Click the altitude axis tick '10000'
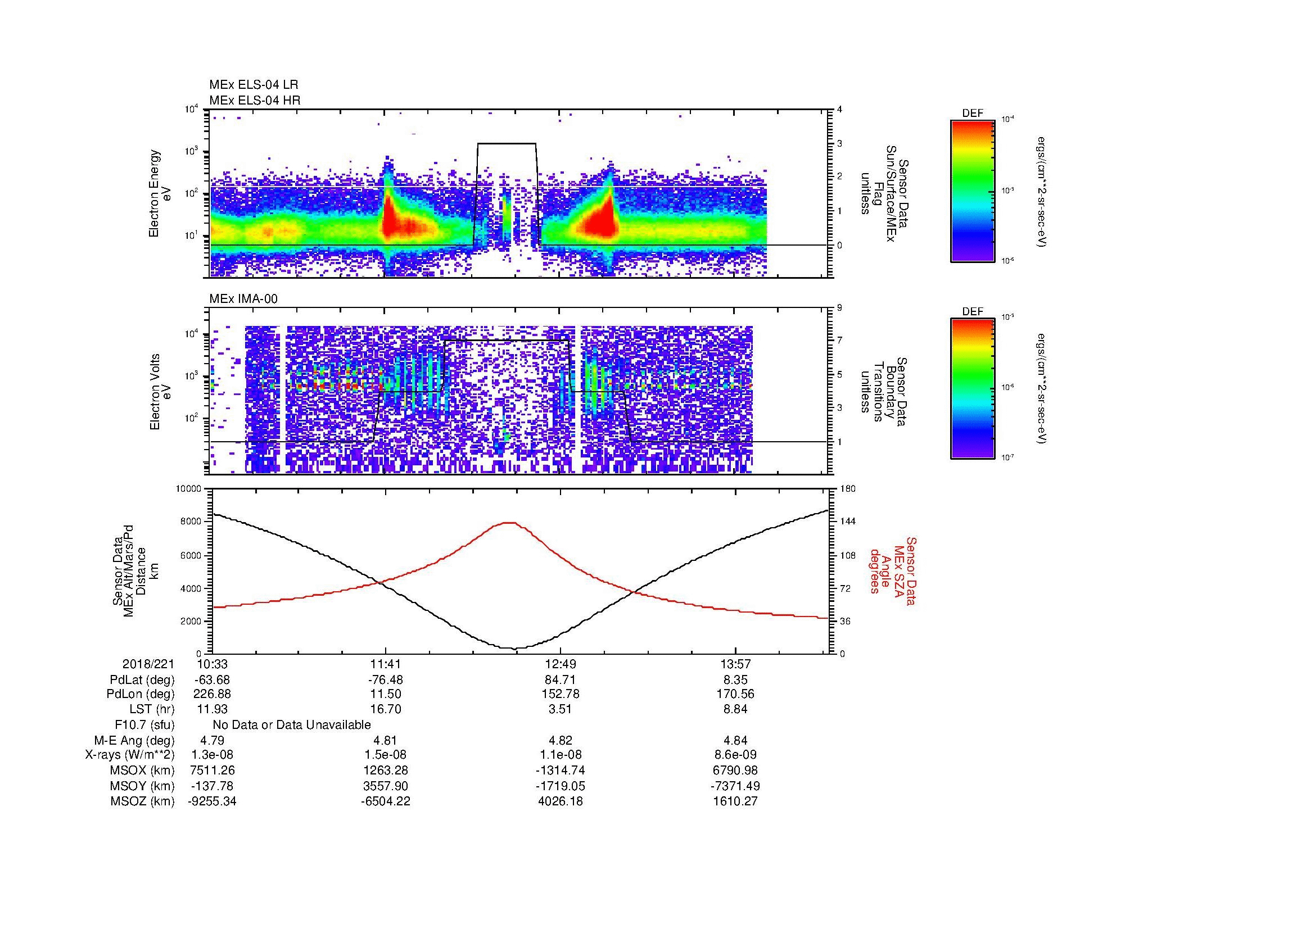Screen dimensions: 1315x929 pyautogui.click(x=189, y=488)
